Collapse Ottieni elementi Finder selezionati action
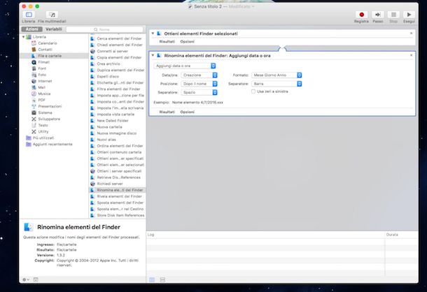Image resolution: width=427 pixels, height=292 pixels. click(x=153, y=34)
